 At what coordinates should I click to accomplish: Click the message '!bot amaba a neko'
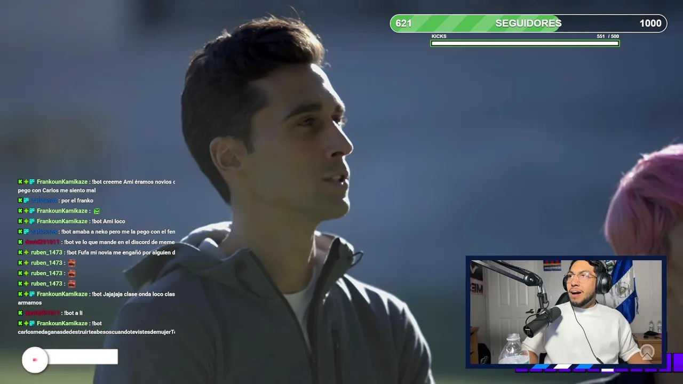point(118,231)
